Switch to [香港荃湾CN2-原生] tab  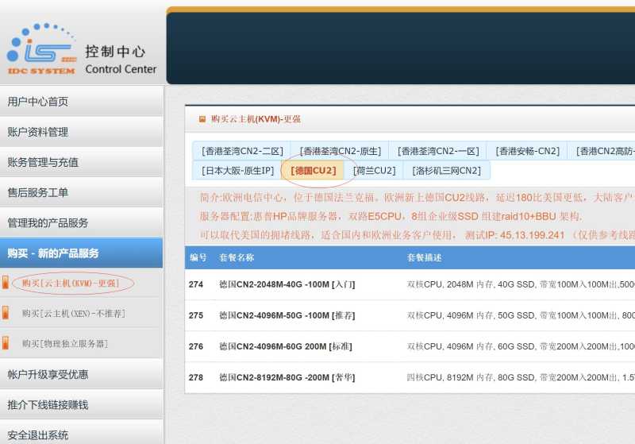(341, 151)
